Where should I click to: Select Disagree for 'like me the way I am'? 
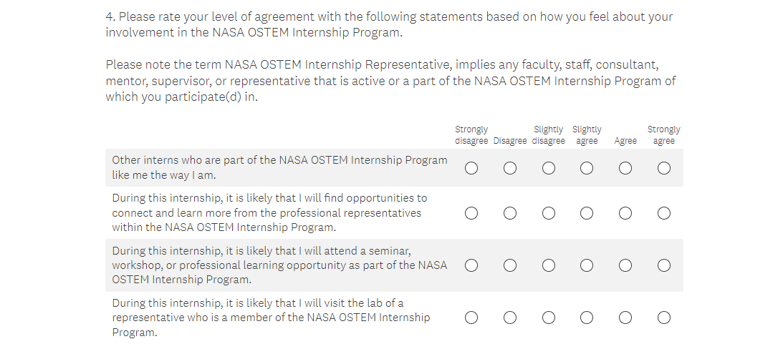pyautogui.click(x=510, y=168)
